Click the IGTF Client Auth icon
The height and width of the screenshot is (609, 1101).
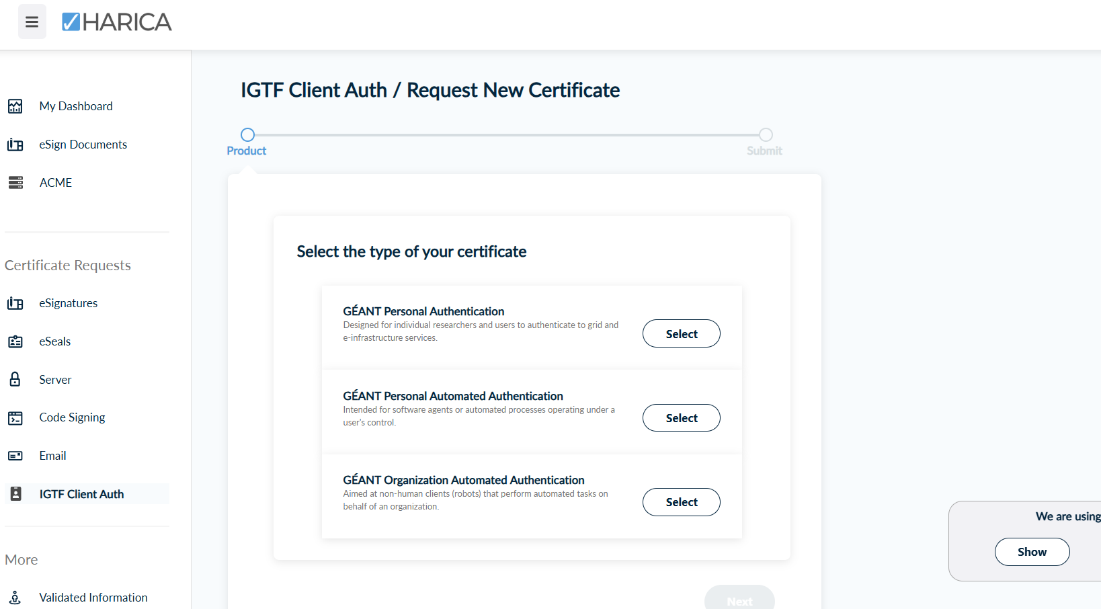pyautogui.click(x=16, y=494)
